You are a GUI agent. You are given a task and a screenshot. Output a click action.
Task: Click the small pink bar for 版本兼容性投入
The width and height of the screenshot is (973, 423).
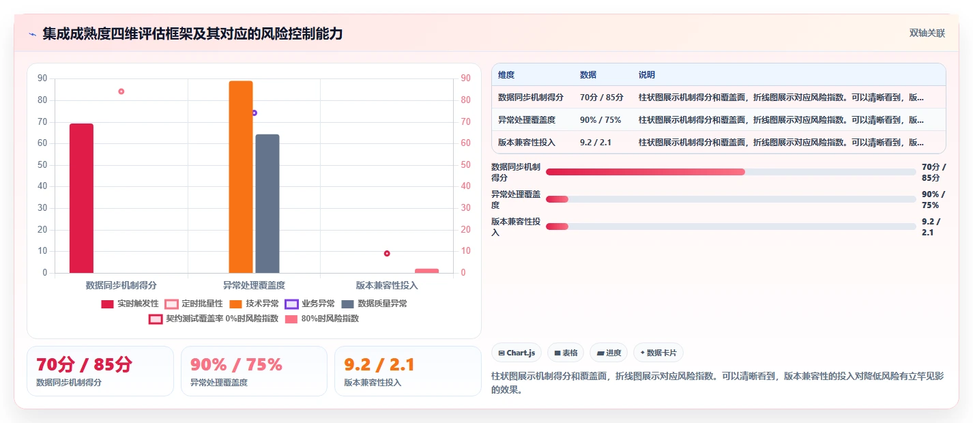pos(426,271)
